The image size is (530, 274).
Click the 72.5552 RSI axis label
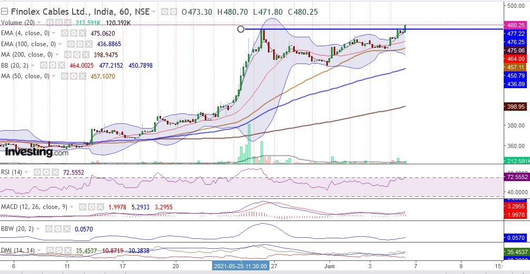pos(517,177)
